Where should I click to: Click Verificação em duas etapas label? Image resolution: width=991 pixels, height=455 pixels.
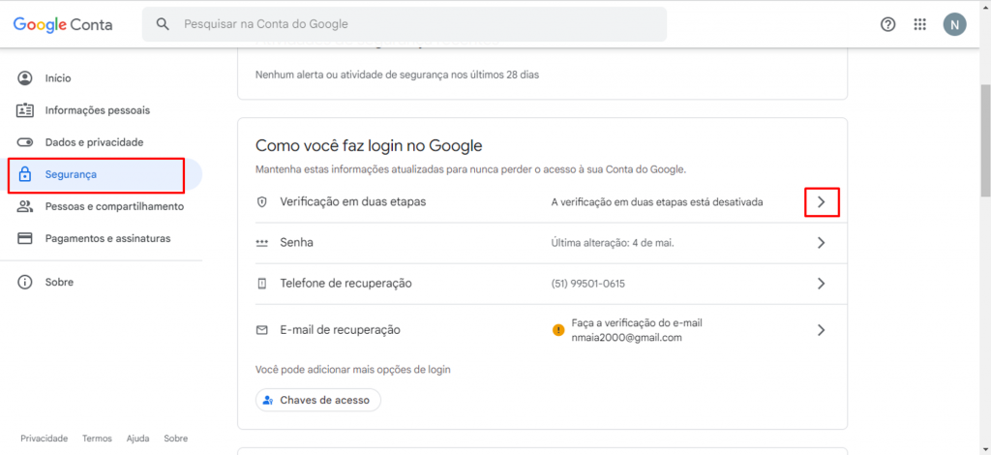coord(352,202)
